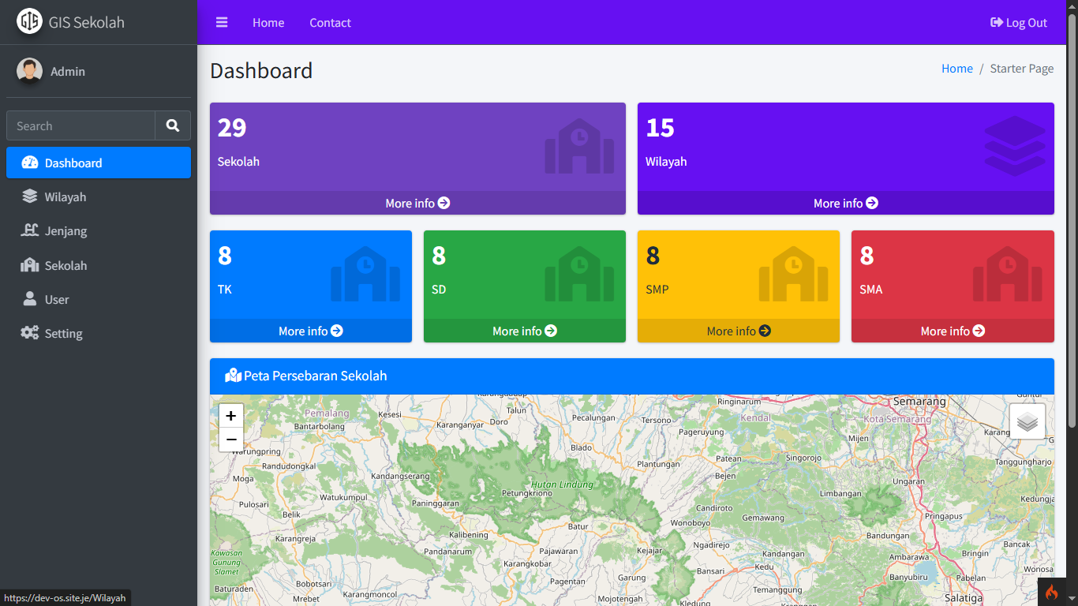Click the stacked layers icon on Wilayah card
1078x606 pixels.
[1015, 146]
